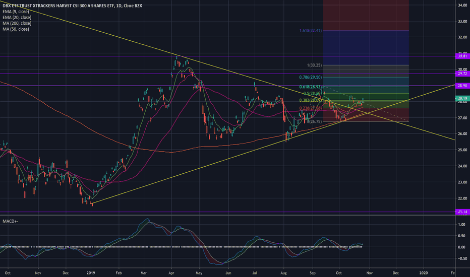Click the 0.5(28.50) Fibonacci label
The width and height of the screenshot is (470, 277).
coord(312,94)
